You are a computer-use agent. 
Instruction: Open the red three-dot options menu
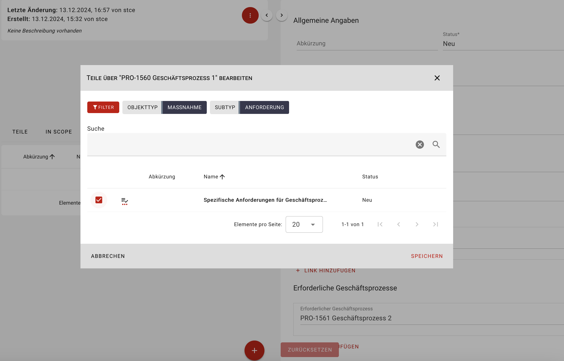tap(250, 15)
